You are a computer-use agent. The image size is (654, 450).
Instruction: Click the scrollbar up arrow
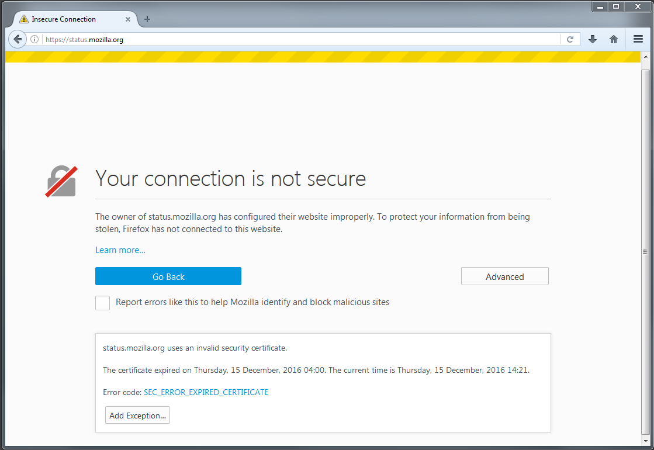(x=646, y=57)
